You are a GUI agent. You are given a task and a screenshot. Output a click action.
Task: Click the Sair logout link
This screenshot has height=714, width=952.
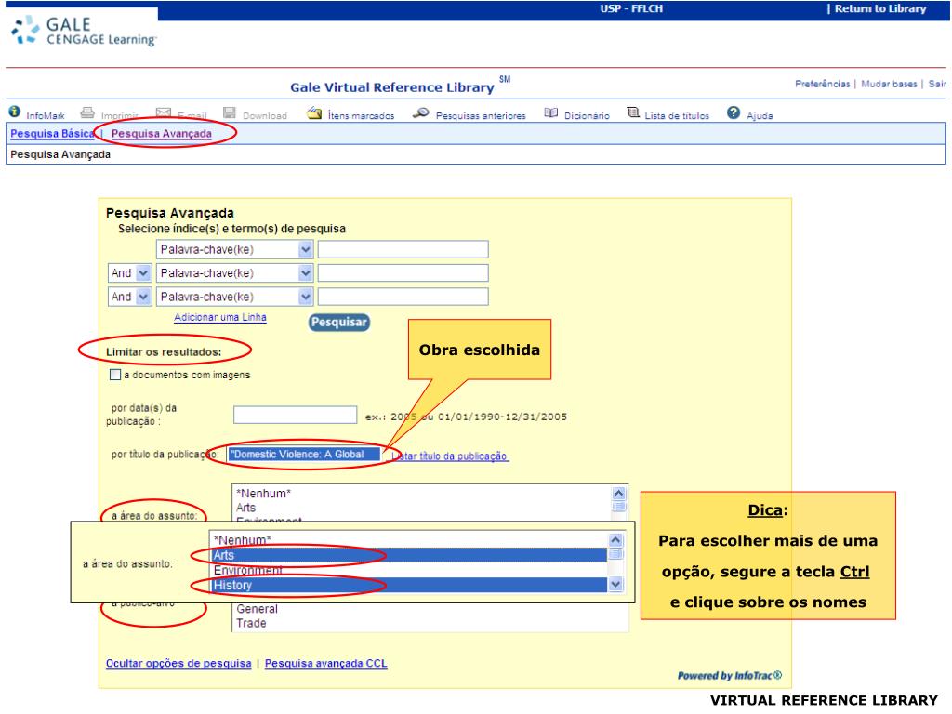pos(937,84)
